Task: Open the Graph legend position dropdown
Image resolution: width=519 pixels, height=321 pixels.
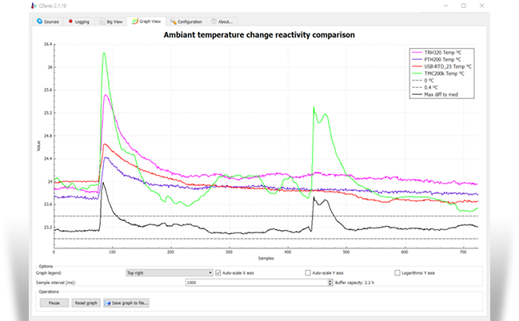Action: pyautogui.click(x=168, y=272)
